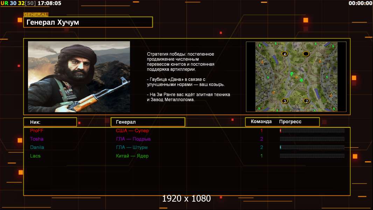This screenshot has width=373, height=210.
Task: Click the GENERAL label tag above the name
Action: coord(36,15)
